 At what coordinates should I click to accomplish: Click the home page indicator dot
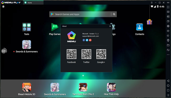83,76
